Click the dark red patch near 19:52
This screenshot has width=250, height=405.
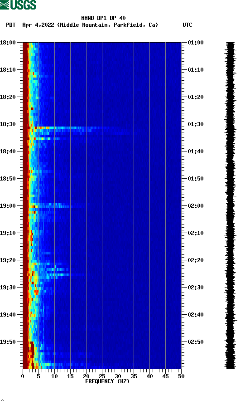coord(32,349)
